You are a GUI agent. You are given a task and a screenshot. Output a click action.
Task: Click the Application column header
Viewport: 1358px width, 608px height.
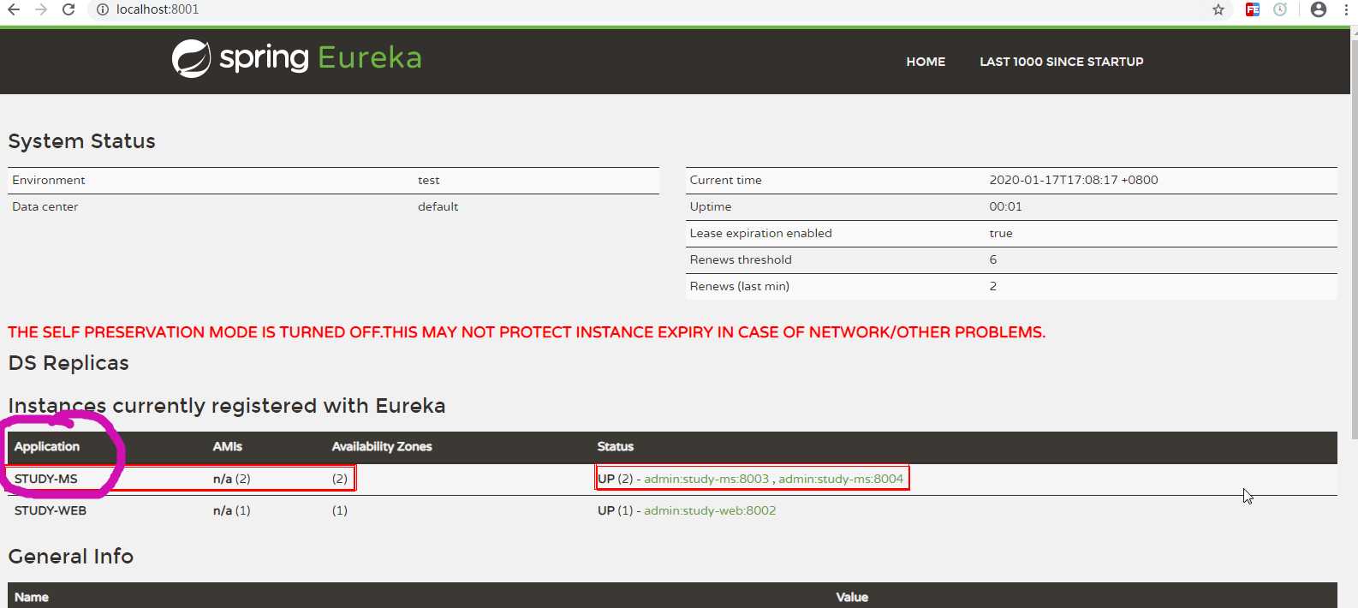pyautogui.click(x=47, y=447)
